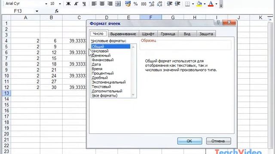This screenshot has width=275, height=154.
Task: Select column A header
Action: point(26,18)
